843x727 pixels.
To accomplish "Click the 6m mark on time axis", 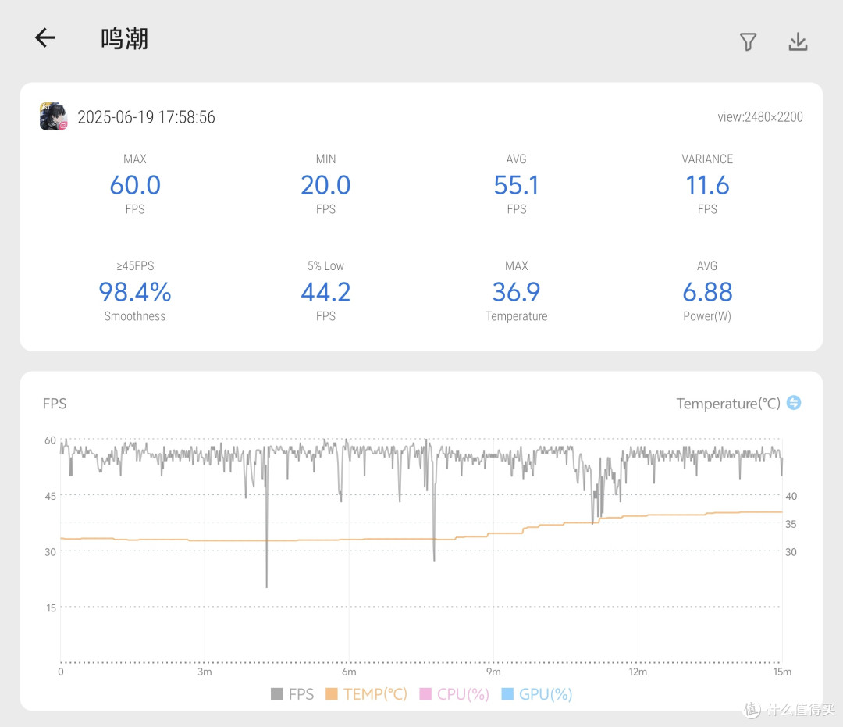I will 349,672.
